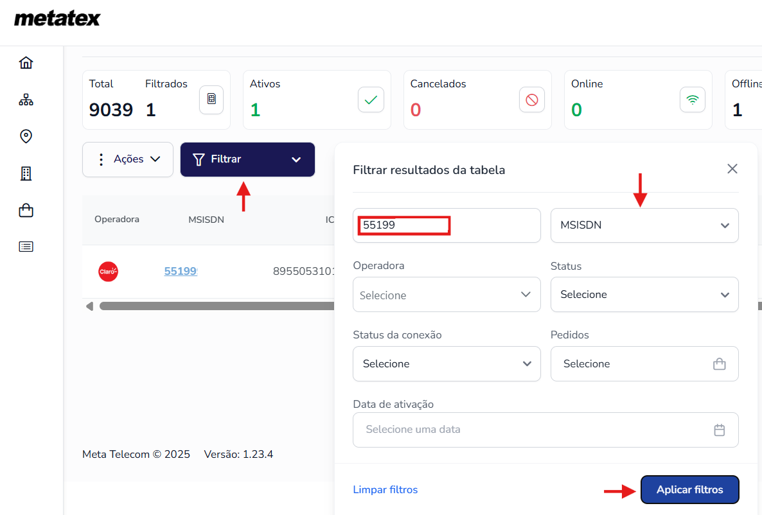Click the Meta Telecom © 2025 footer text
Screen dimensions: 762x515
tap(136, 454)
